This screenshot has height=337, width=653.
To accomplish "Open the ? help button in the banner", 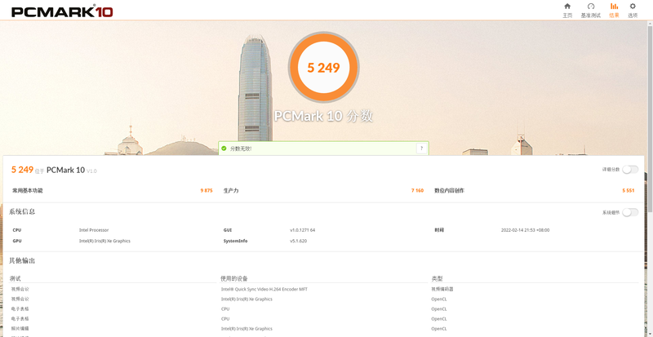I will [x=421, y=148].
